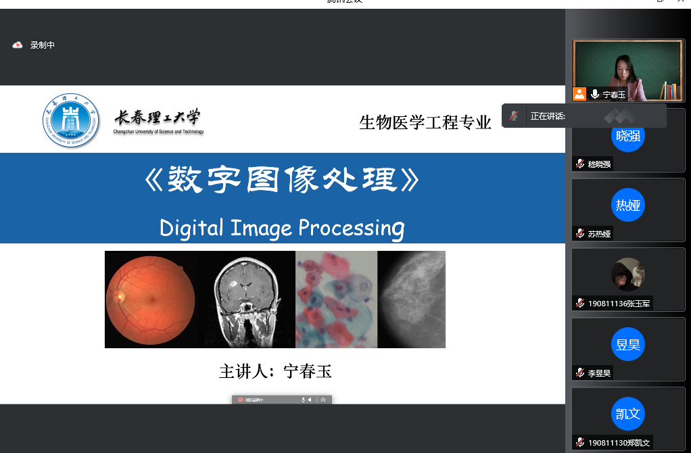This screenshot has width=691, height=453.
Task: Click the muted mic icon for 190811136张玉军
Action: point(580,303)
